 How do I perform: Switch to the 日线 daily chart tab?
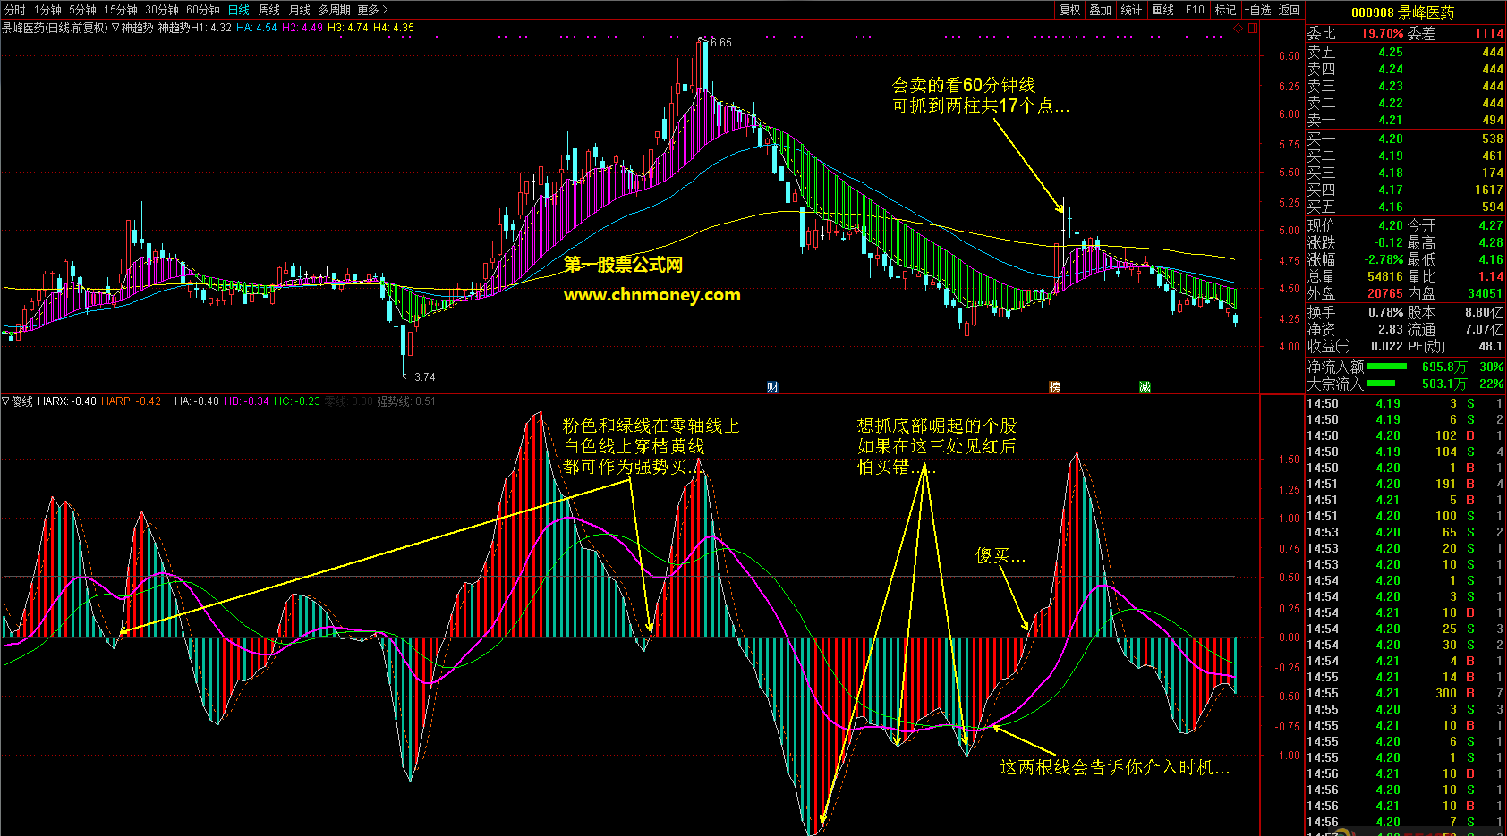pos(239,10)
